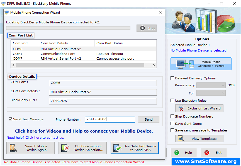Screen dimensions: 241x166
Task: Click the DRPU Bulk SMS title bar icon
Action: pyautogui.click(x=3, y=4)
